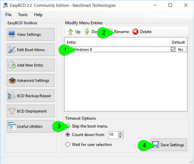
Task: Open the Help menu
Action: [x=38, y=15]
